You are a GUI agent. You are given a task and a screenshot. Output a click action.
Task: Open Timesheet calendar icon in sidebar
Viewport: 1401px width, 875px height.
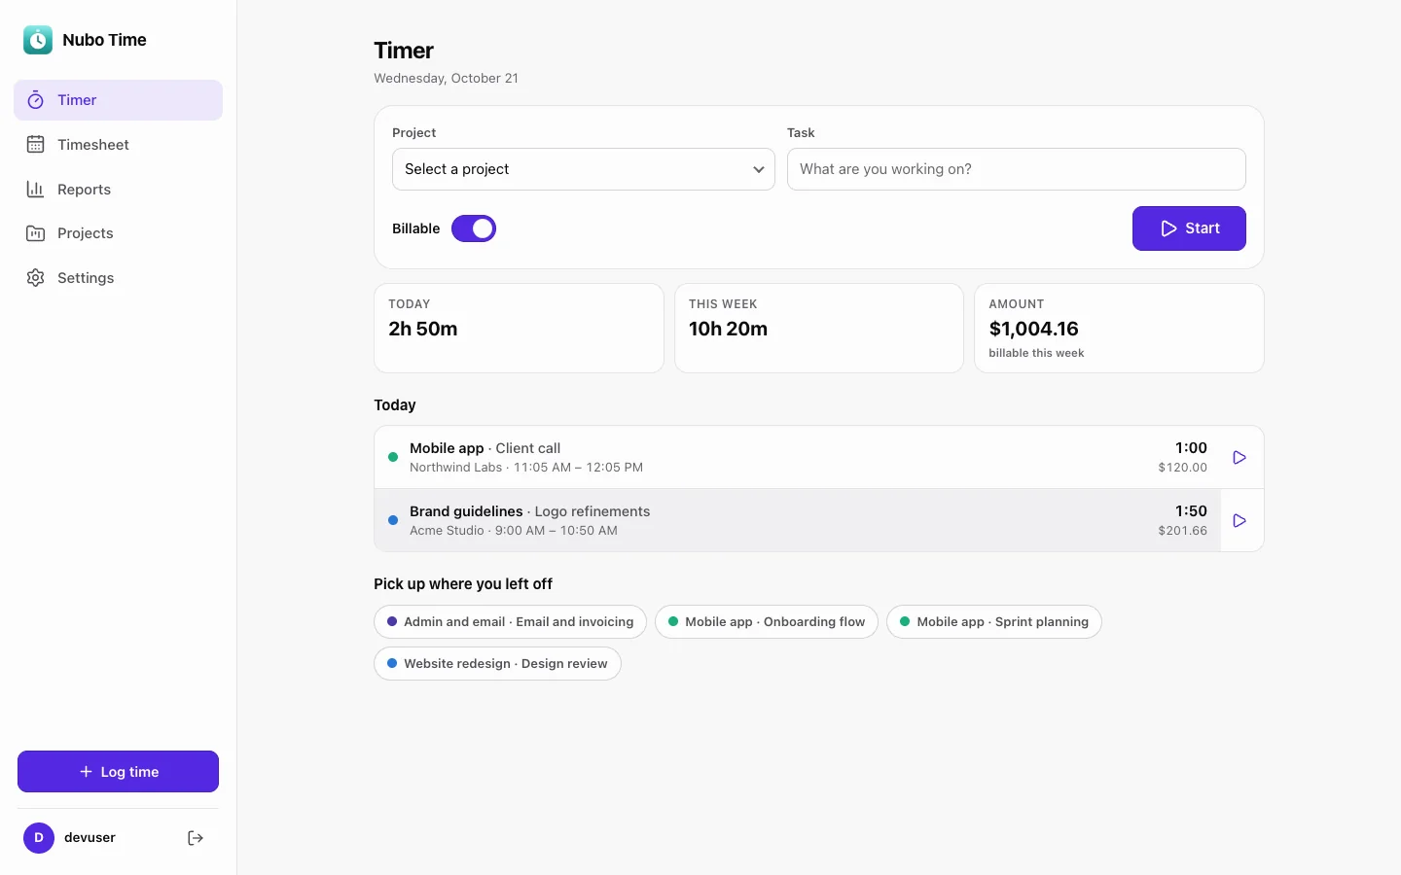36,145
